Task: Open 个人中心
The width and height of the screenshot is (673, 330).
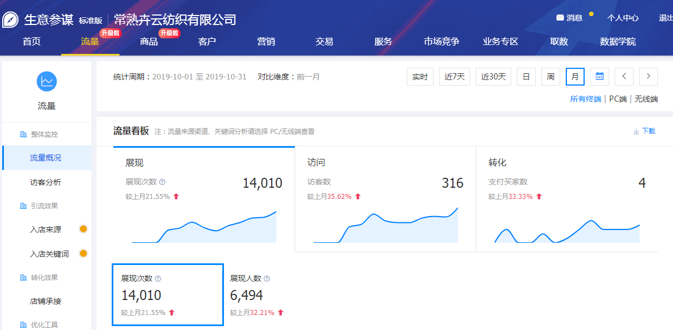Action: (623, 18)
